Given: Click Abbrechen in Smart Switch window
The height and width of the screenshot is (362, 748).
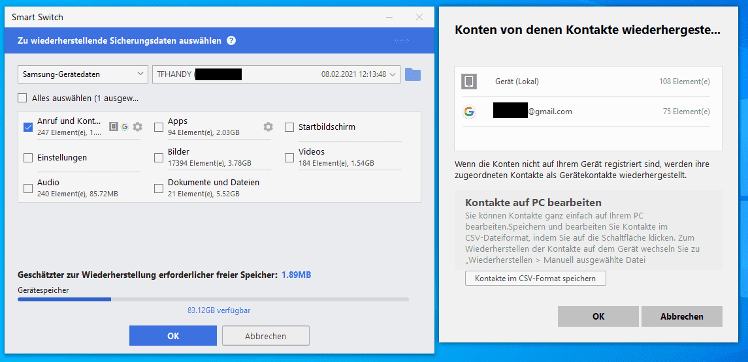Looking at the screenshot, I should [266, 336].
